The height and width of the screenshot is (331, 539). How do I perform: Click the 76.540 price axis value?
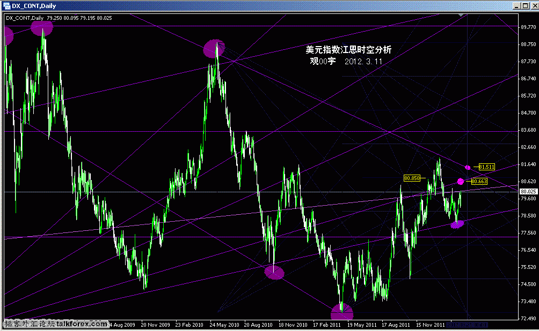coord(529,250)
